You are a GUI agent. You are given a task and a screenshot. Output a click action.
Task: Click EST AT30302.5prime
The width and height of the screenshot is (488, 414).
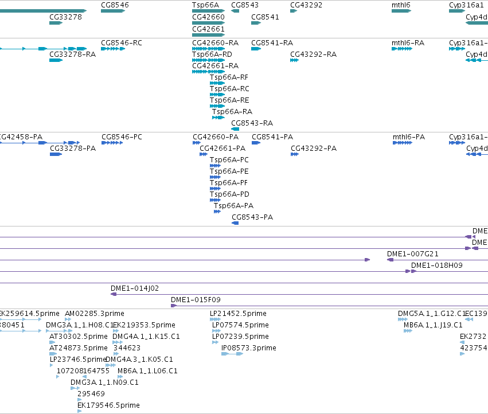(79, 337)
